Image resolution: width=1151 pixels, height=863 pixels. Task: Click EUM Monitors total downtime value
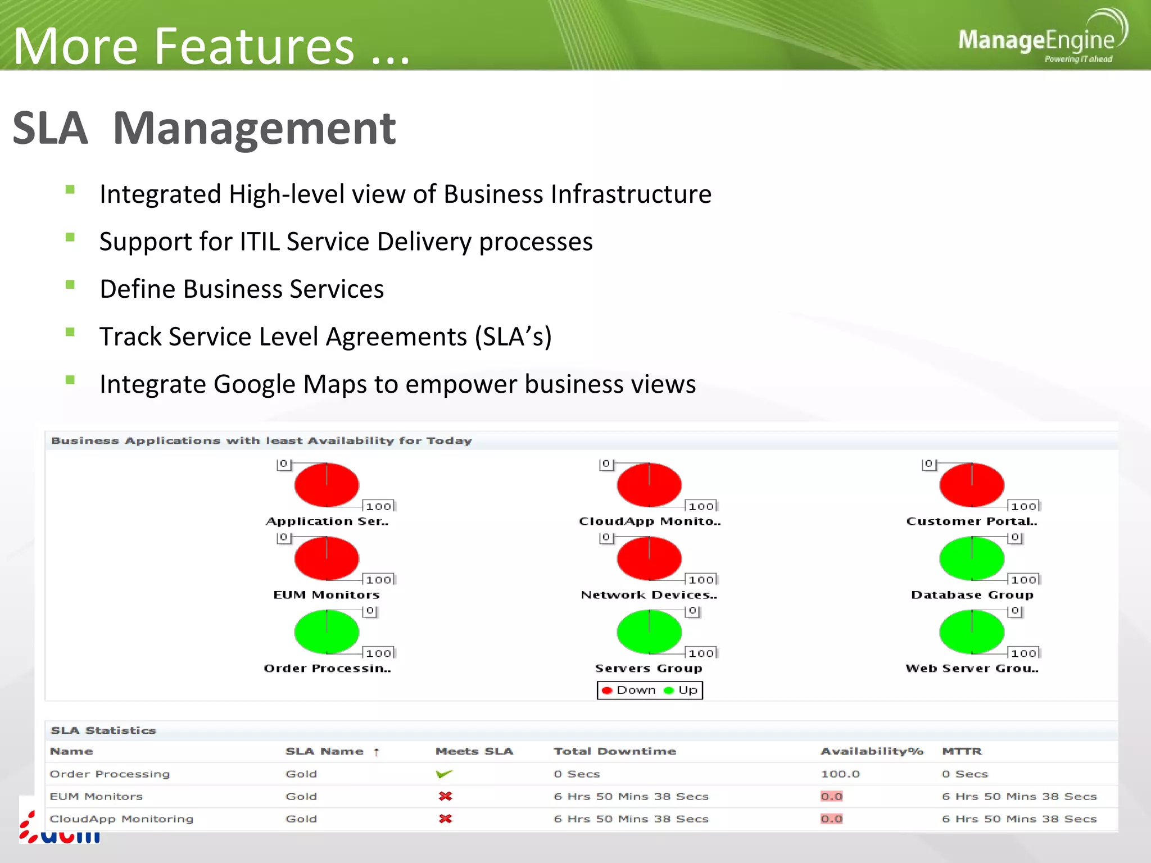point(631,796)
